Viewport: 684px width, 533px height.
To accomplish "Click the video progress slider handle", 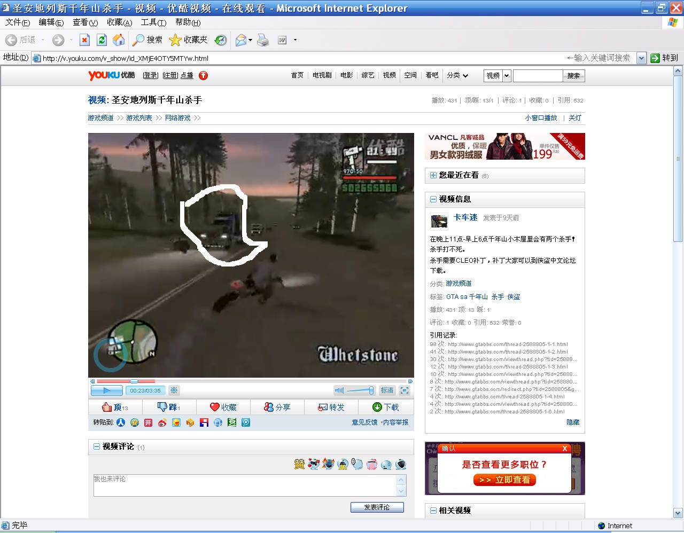I will point(134,381).
